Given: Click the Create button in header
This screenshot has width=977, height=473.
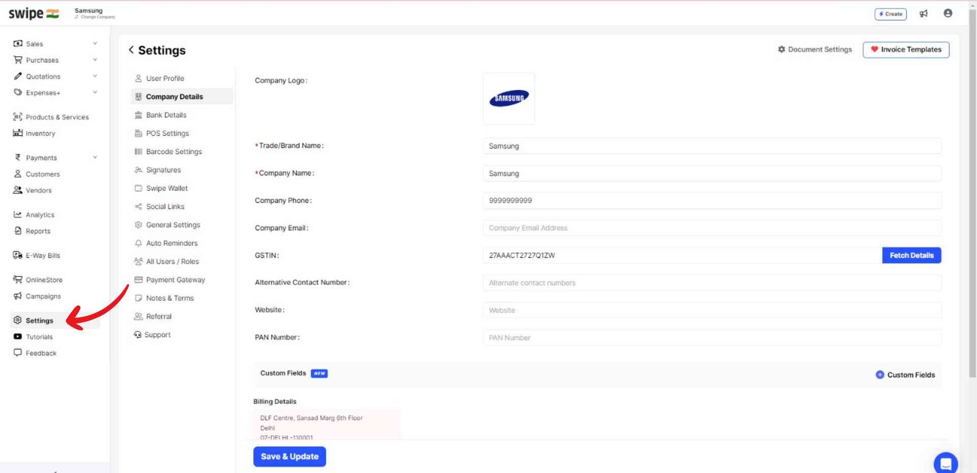Looking at the screenshot, I should pyautogui.click(x=890, y=14).
